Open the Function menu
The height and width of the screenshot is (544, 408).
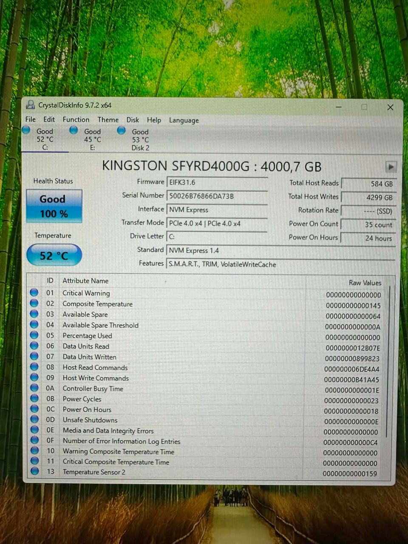point(76,119)
